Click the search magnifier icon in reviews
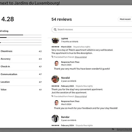132x132 pixels. (55, 29)
